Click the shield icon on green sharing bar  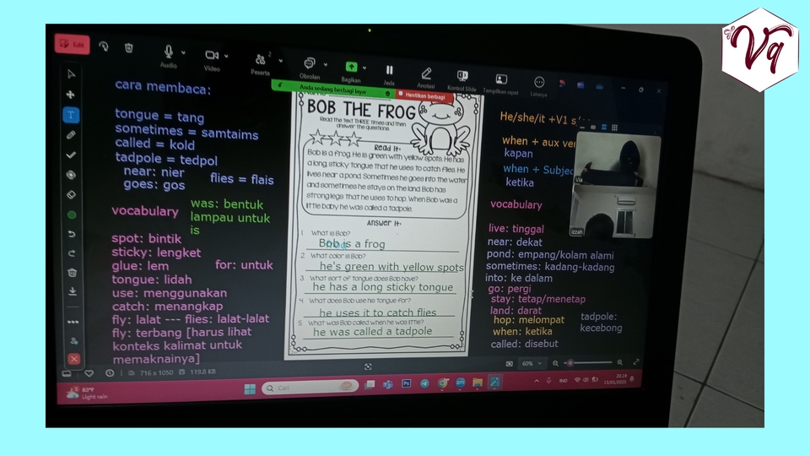[387, 93]
